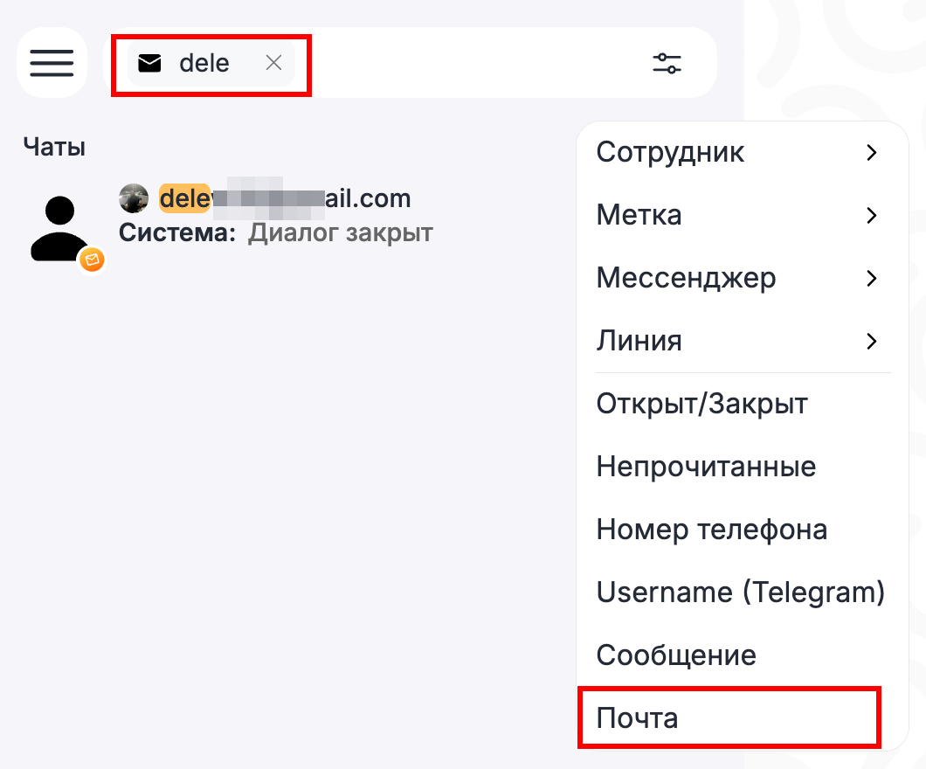Click the "Диалог закрыт" message preview
The image size is (926, 769).
coord(340,233)
